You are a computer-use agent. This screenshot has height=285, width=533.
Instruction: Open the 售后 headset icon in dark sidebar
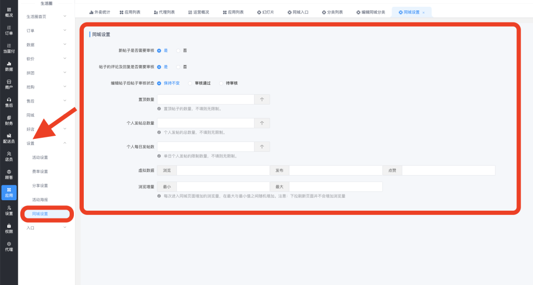click(9, 102)
